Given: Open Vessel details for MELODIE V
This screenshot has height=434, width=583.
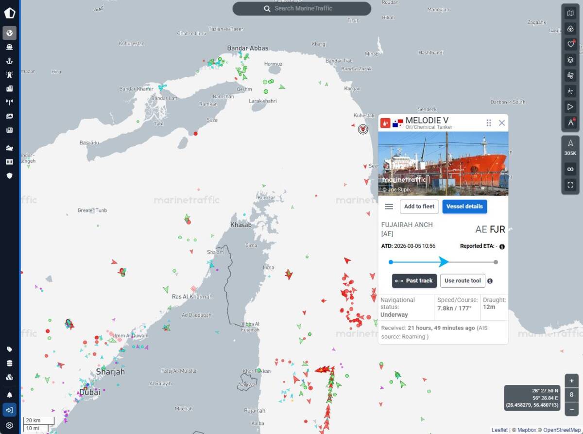Looking at the screenshot, I should pyautogui.click(x=464, y=206).
